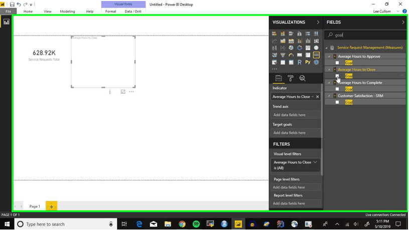This screenshot has height=230, width=409.
Task: Save the report from quick access toolbar
Action: pos(12,5)
